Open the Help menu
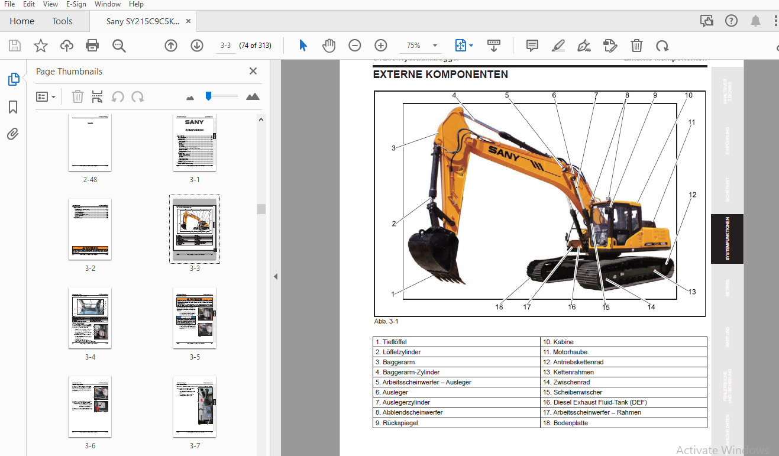This screenshot has width=779, height=456. click(136, 4)
